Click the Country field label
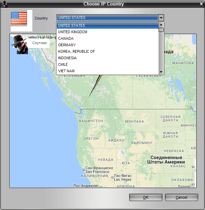The width and height of the screenshot is (205, 210). 41,18
